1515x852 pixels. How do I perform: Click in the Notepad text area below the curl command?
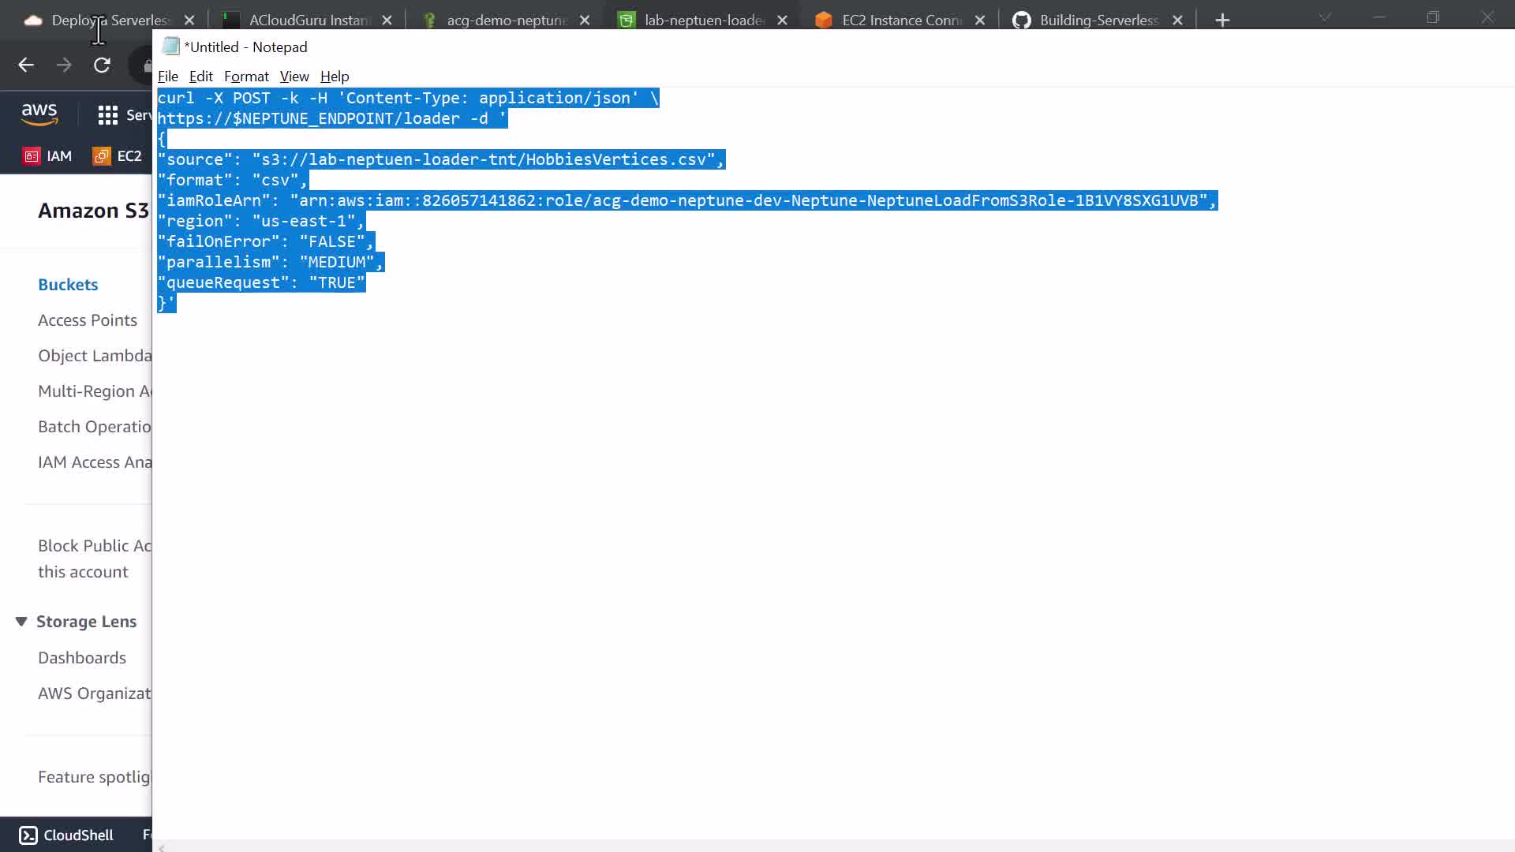pos(789,552)
